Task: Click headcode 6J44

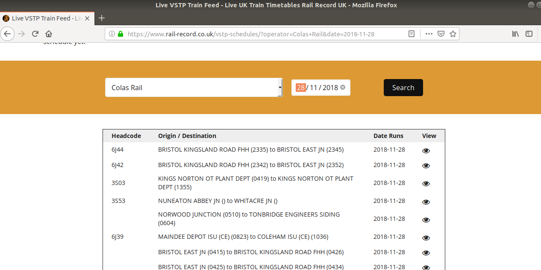Action: 118,150
